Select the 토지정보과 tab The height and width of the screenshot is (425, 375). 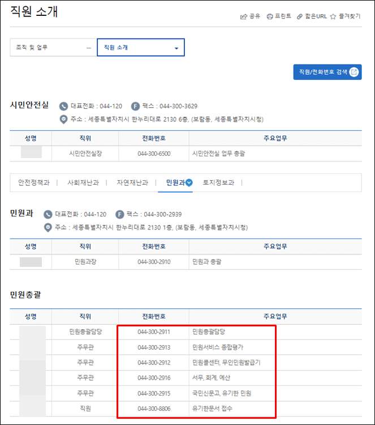(x=218, y=182)
